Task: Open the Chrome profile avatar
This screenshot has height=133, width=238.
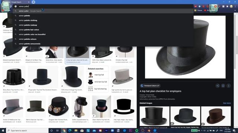Action: (231, 7)
